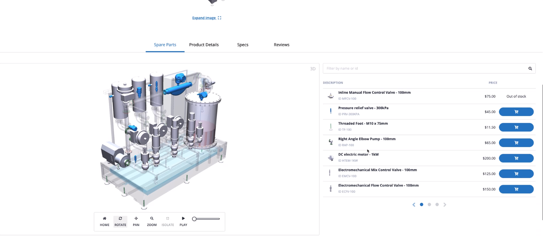Add DC electric motor 1kW to cart
Screen dimensions: 543x241
[x=516, y=158]
